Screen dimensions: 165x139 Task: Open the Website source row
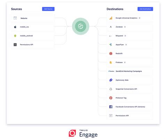32,18
